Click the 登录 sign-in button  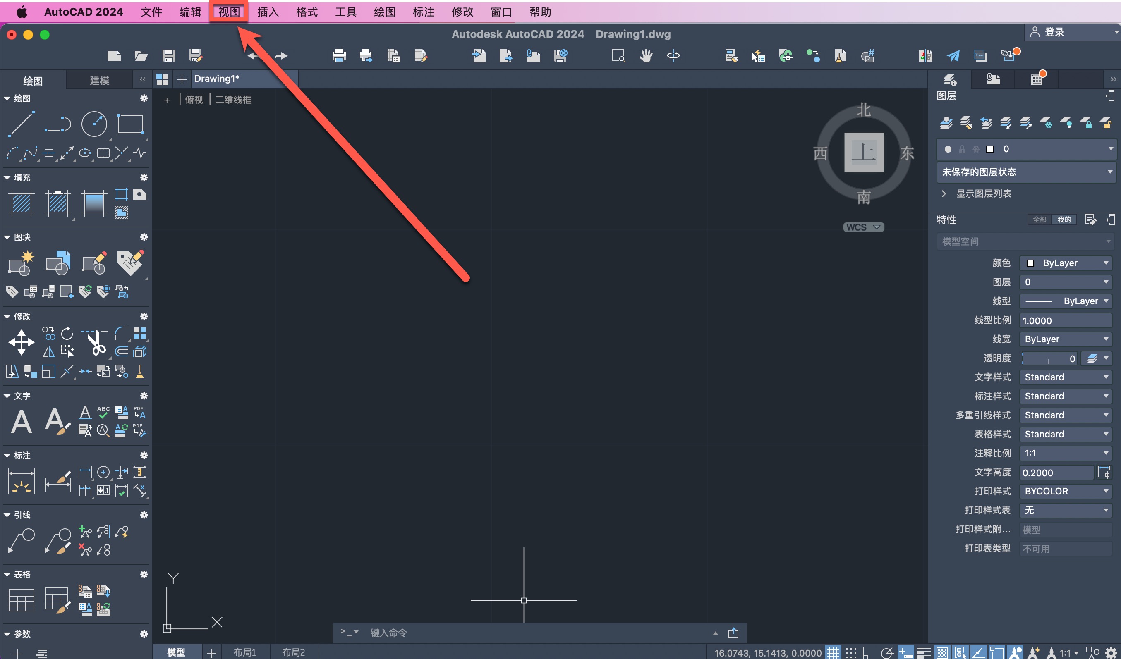click(1054, 32)
